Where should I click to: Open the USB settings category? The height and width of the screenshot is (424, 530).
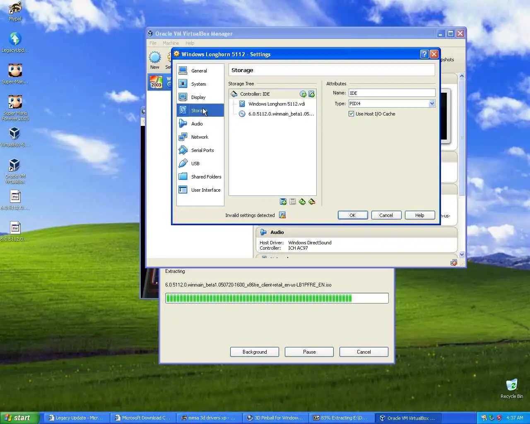200,164
